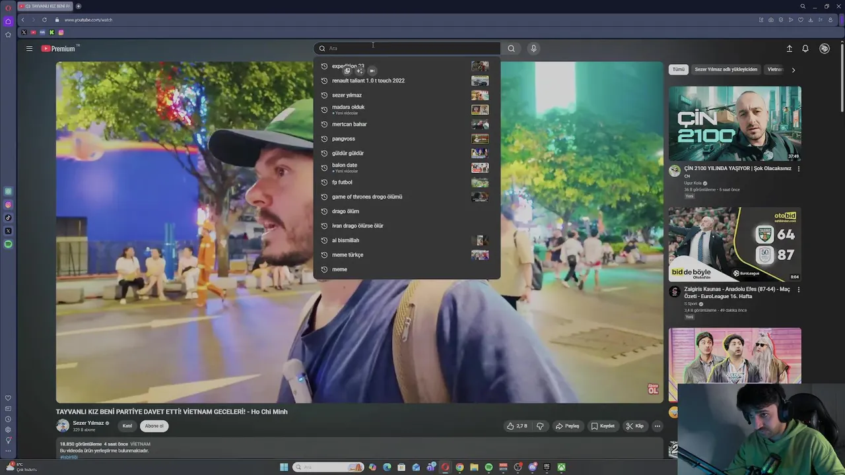Select the Sezer Yılmaz adlı yükleyiciden chip

click(x=726, y=69)
